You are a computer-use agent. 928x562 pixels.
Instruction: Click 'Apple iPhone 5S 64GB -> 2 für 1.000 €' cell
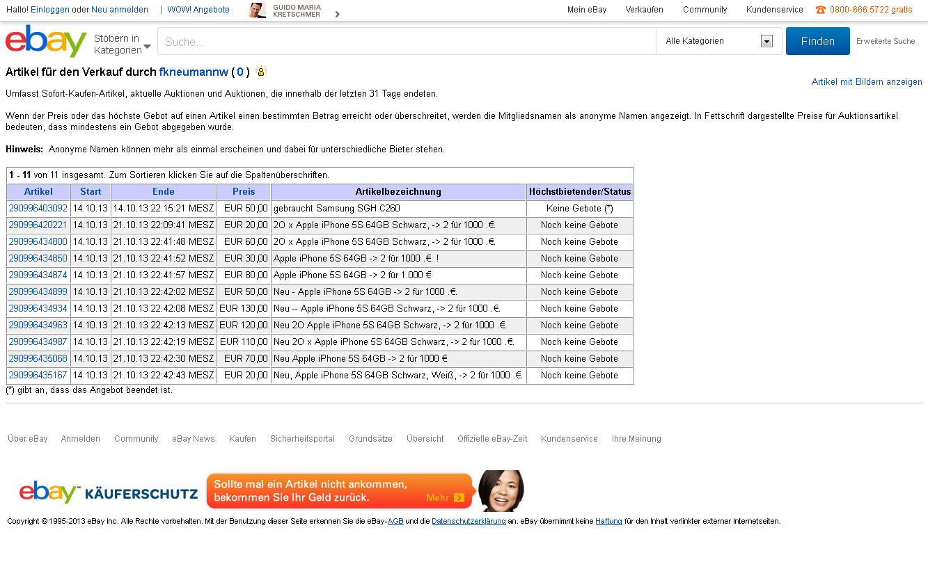pyautogui.click(x=398, y=275)
